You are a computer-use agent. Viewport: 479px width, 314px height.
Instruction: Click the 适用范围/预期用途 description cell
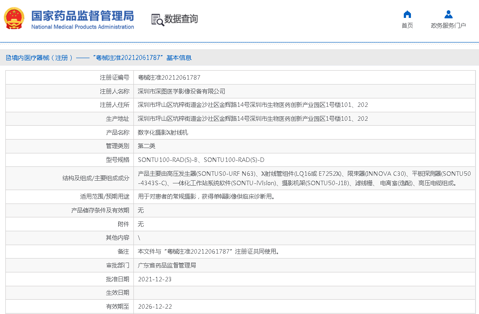click(x=206, y=196)
